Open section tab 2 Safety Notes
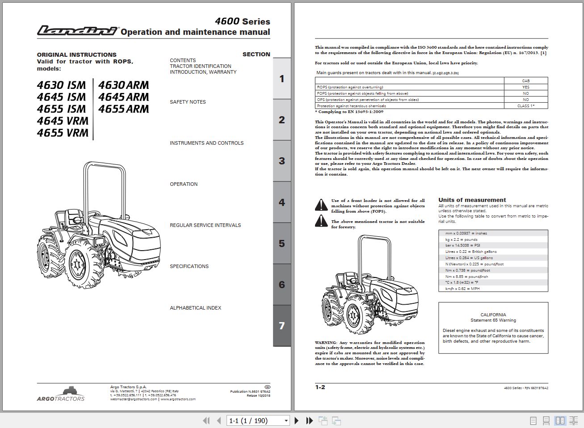 (282, 120)
